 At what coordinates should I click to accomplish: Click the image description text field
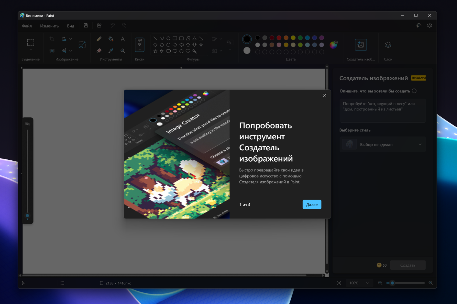(383, 110)
